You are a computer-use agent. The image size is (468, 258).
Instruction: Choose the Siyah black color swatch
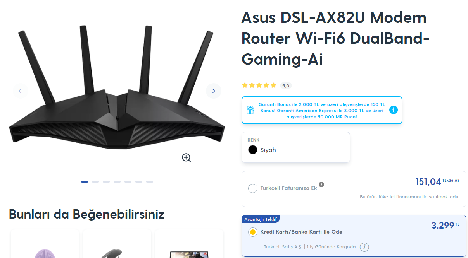pos(253,150)
